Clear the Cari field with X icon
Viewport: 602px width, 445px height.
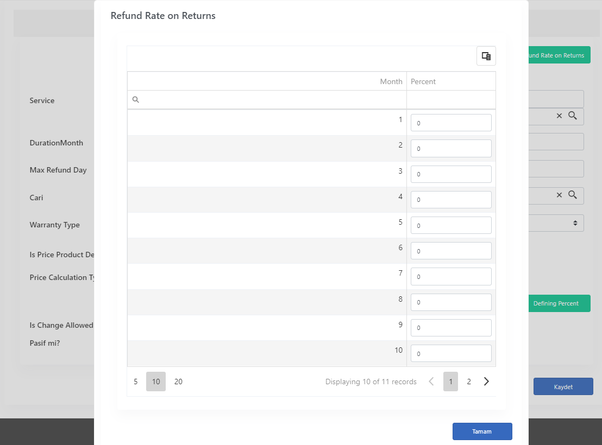[559, 195]
